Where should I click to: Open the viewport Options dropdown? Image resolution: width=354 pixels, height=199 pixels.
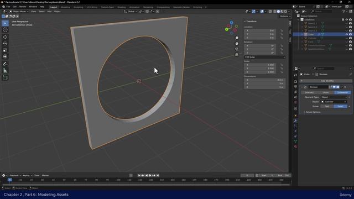[285, 16]
